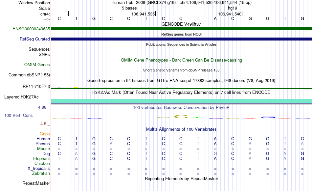Select the 100 Vert. Cons track label

[x=18, y=115]
